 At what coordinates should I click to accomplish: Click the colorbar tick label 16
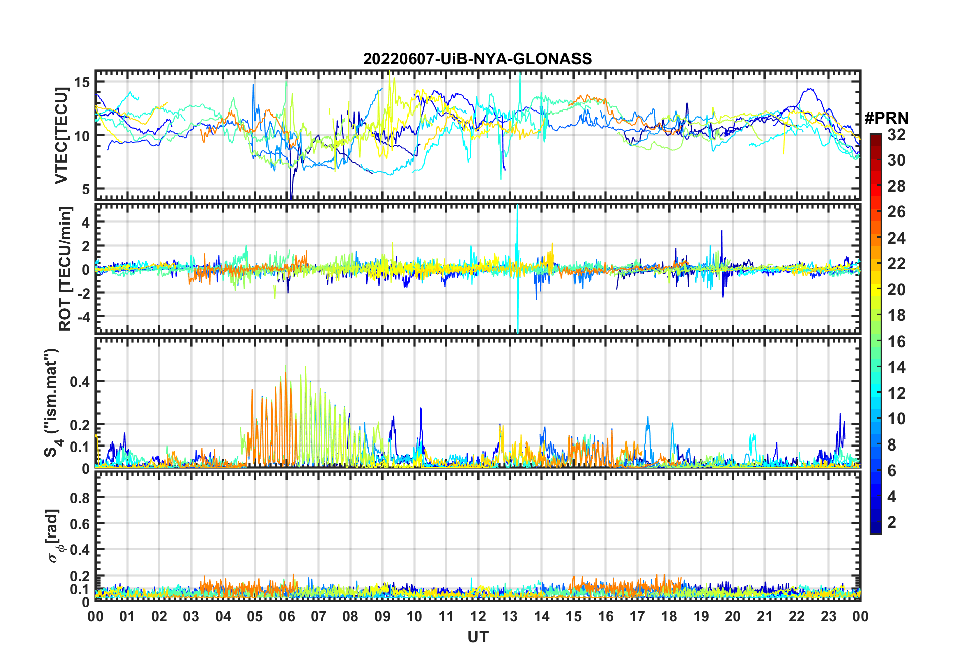(x=896, y=342)
